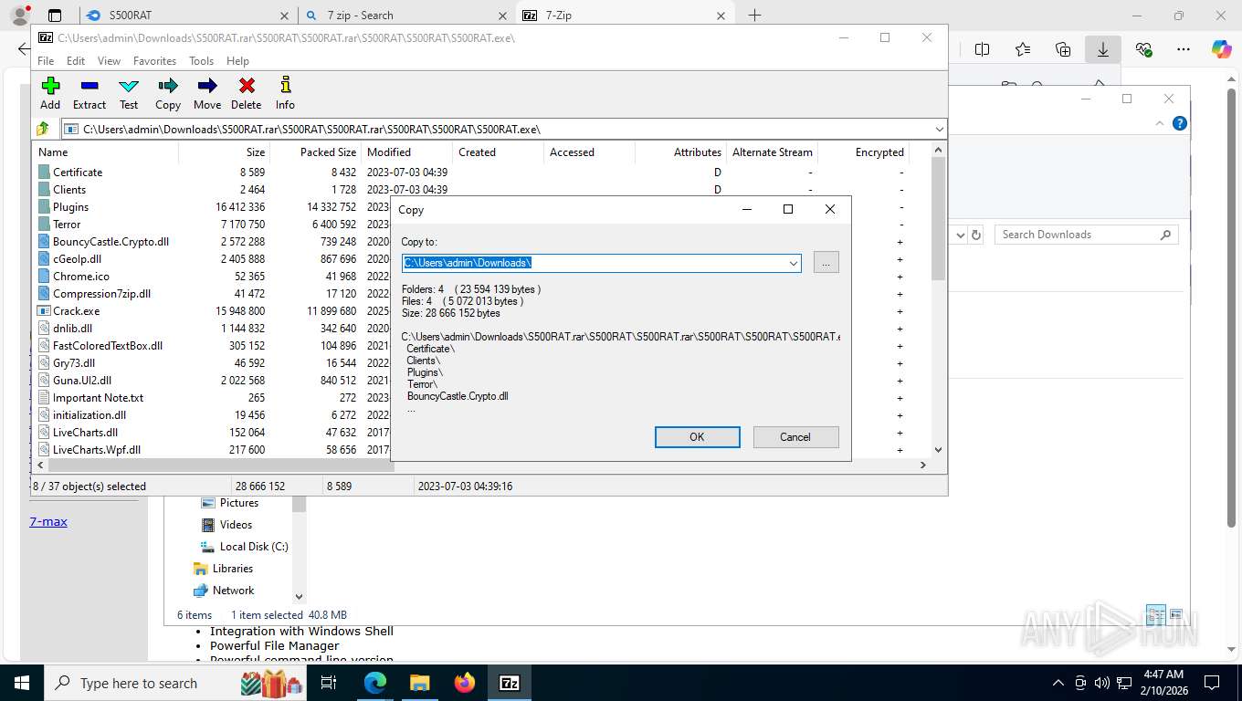Viewport: 1242px width, 701px height.
Task: Click the Copy toolbar icon
Action: click(x=168, y=86)
